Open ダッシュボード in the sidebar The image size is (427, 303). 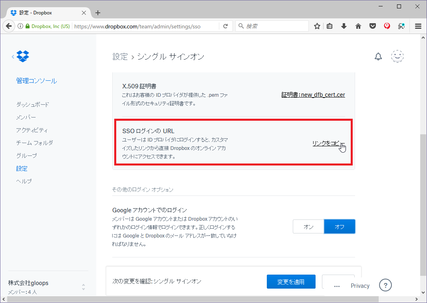click(x=33, y=104)
